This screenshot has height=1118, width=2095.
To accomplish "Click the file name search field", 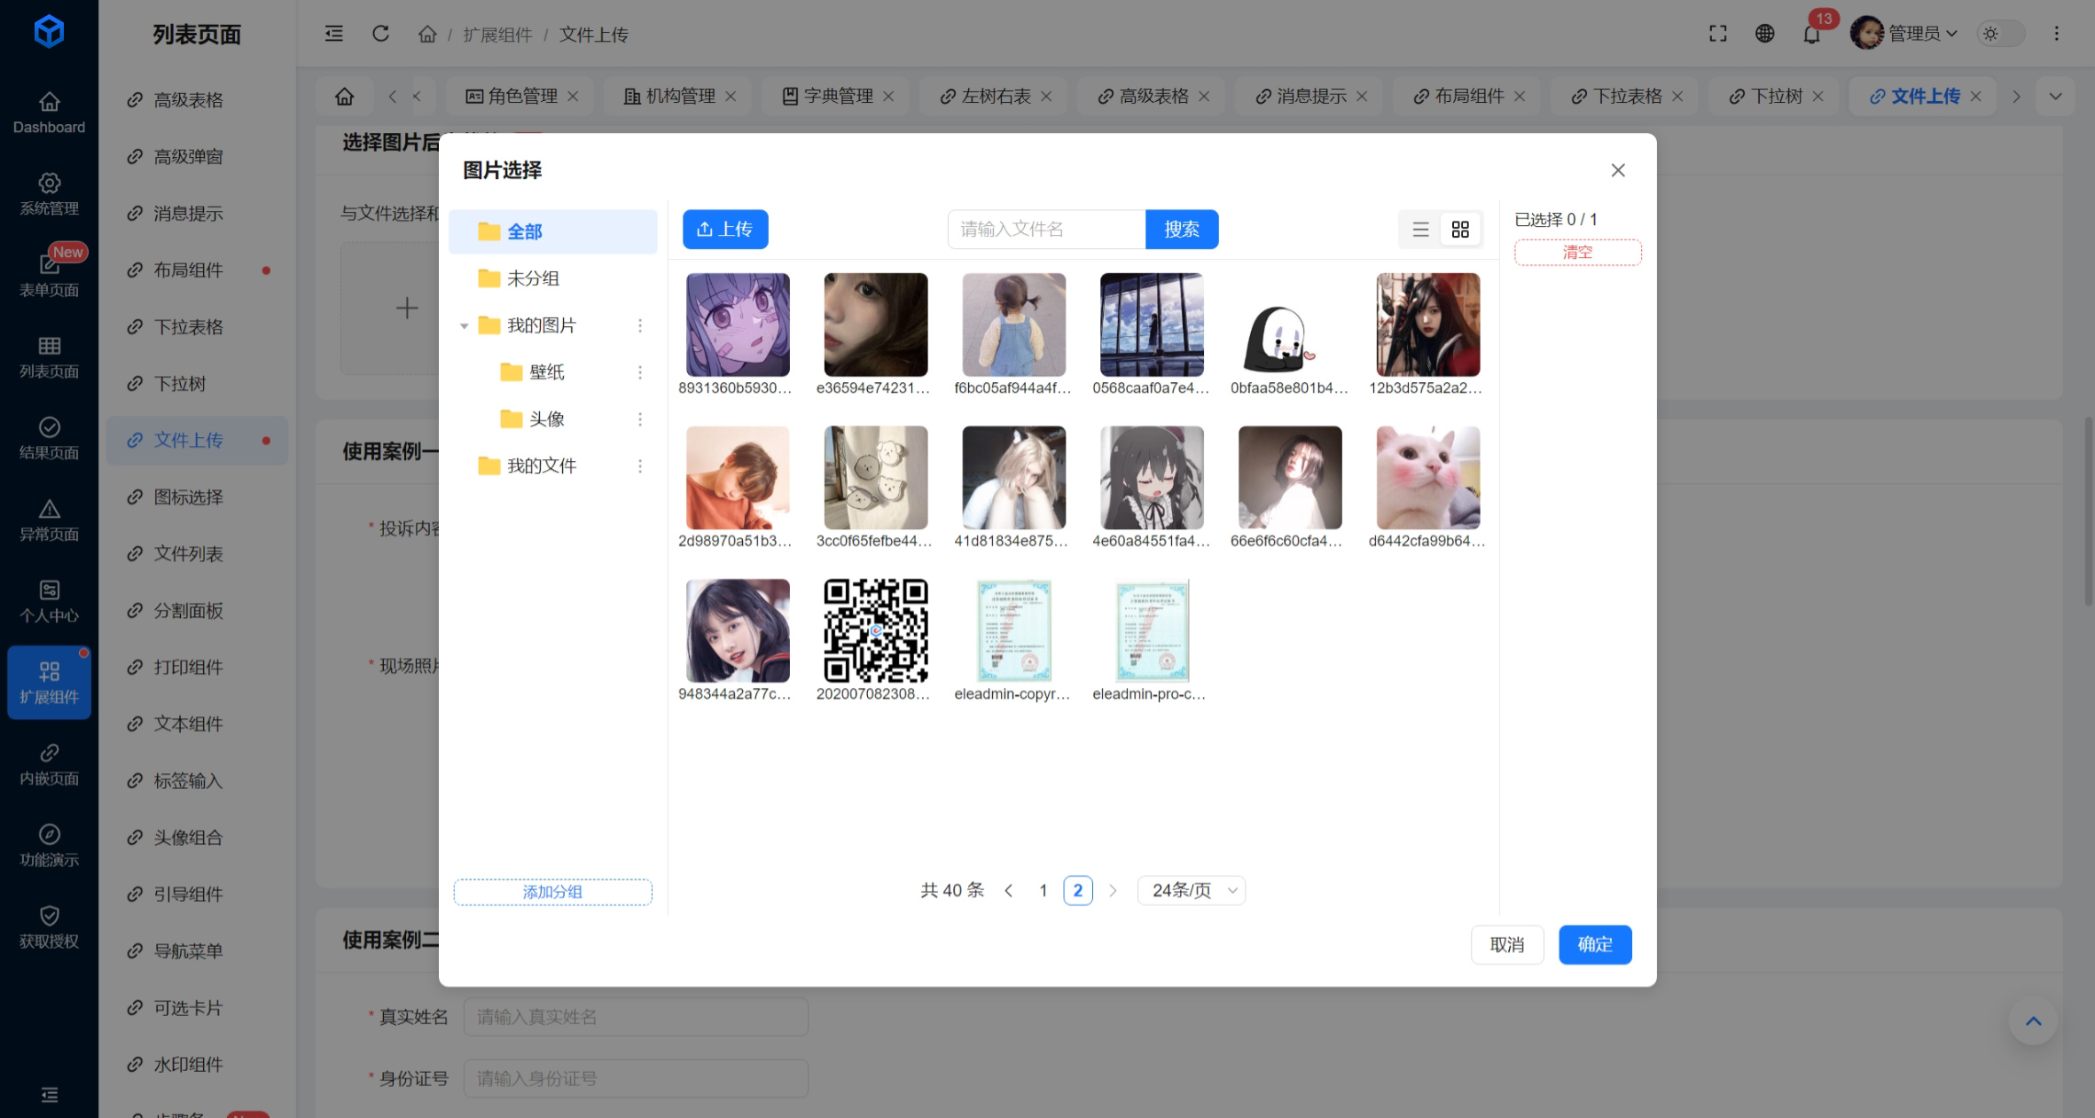I will point(1046,230).
